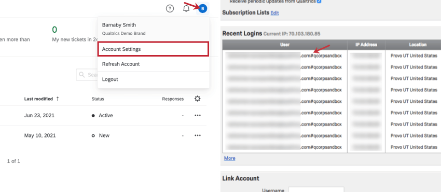
Task: Click the Status column header
Action: (x=98, y=99)
